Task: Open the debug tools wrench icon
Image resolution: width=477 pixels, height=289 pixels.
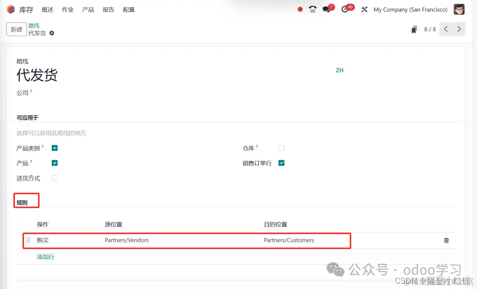Action: tap(364, 9)
